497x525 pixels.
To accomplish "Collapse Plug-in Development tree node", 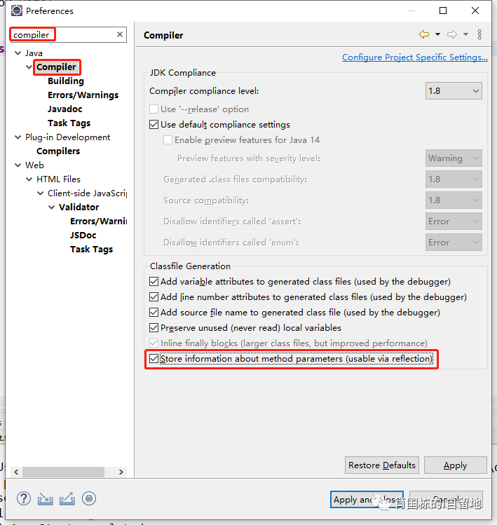I will click(18, 137).
